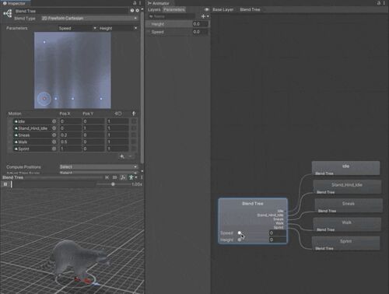Select the Sneak blend tree node
The height and width of the screenshot is (294, 389).
coord(349,205)
